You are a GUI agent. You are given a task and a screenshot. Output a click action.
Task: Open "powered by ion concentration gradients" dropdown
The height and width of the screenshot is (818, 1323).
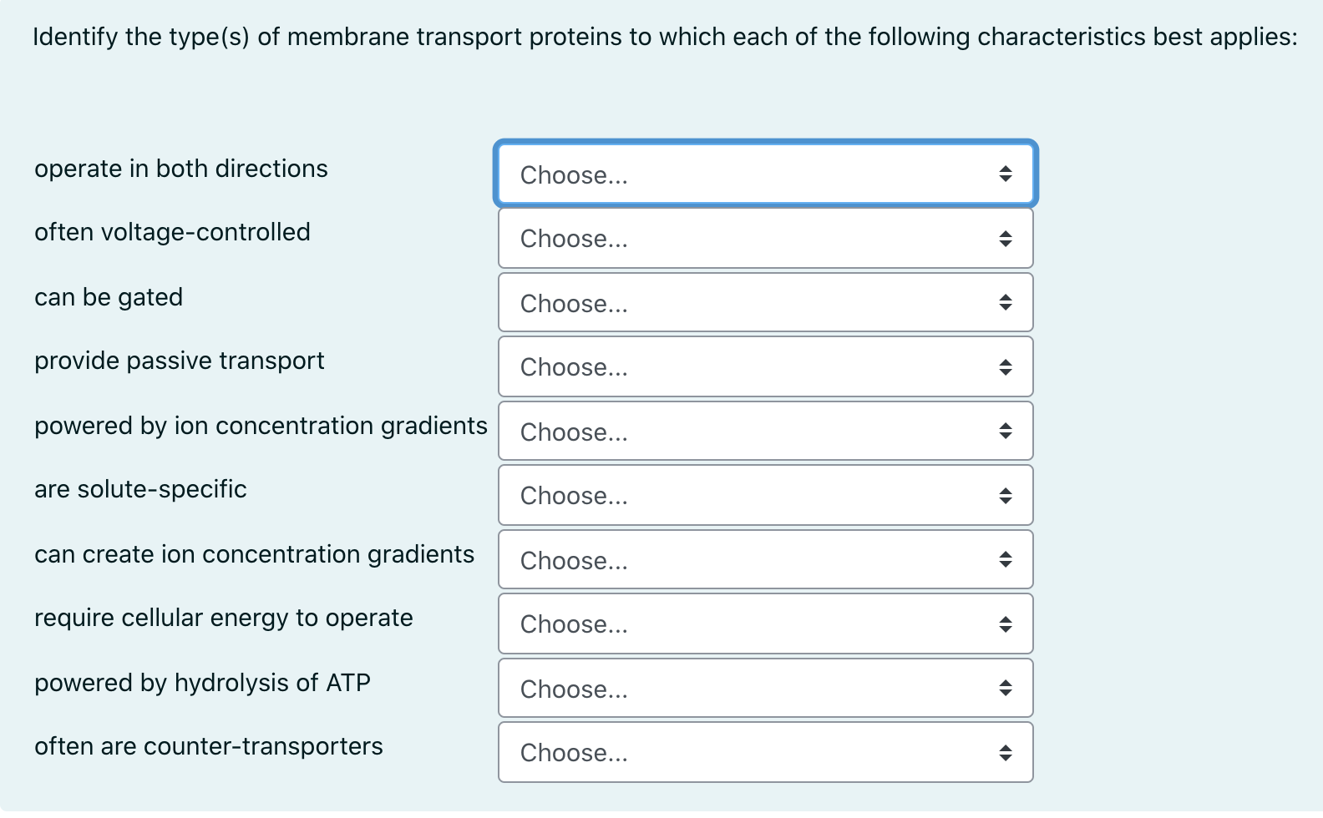765,431
